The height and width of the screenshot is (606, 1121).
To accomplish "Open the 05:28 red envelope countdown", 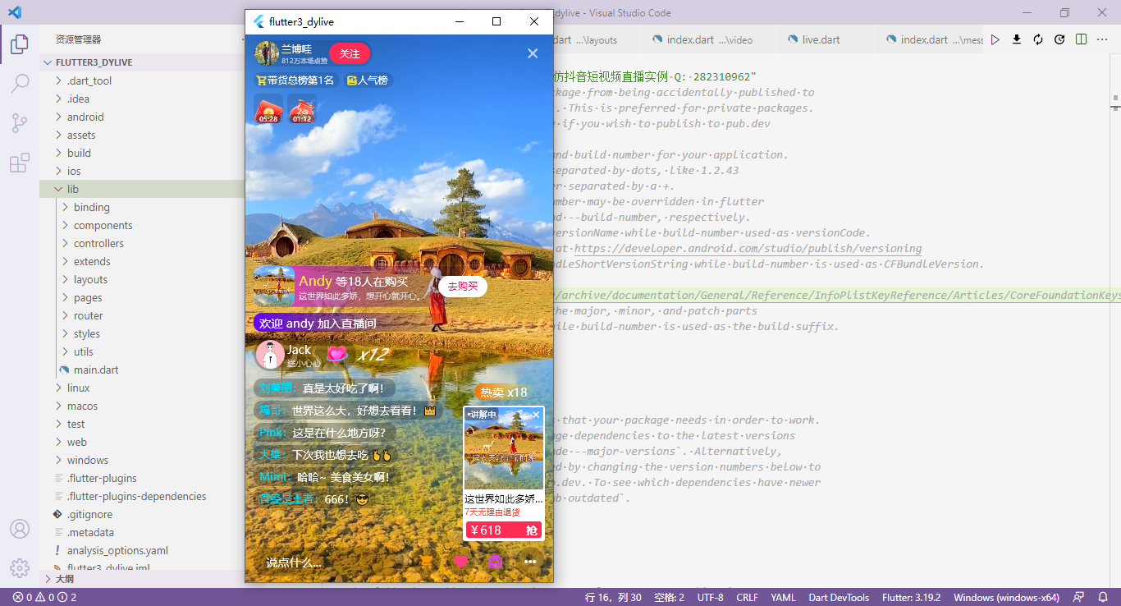I will tap(269, 108).
